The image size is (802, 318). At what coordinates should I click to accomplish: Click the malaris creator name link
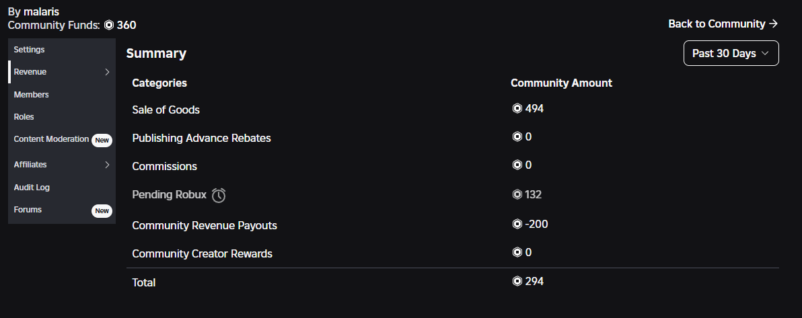click(x=42, y=11)
